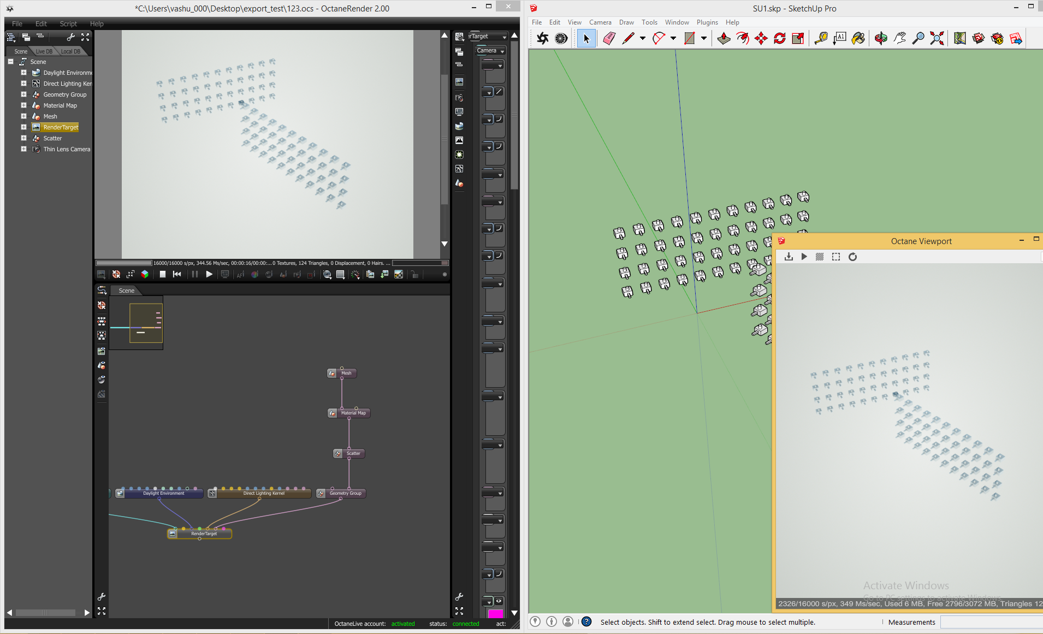This screenshot has height=634, width=1043.
Task: Play the render in Octane Viewport
Action: (x=804, y=257)
